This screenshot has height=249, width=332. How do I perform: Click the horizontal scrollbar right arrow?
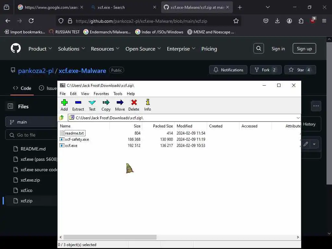(x=298, y=237)
